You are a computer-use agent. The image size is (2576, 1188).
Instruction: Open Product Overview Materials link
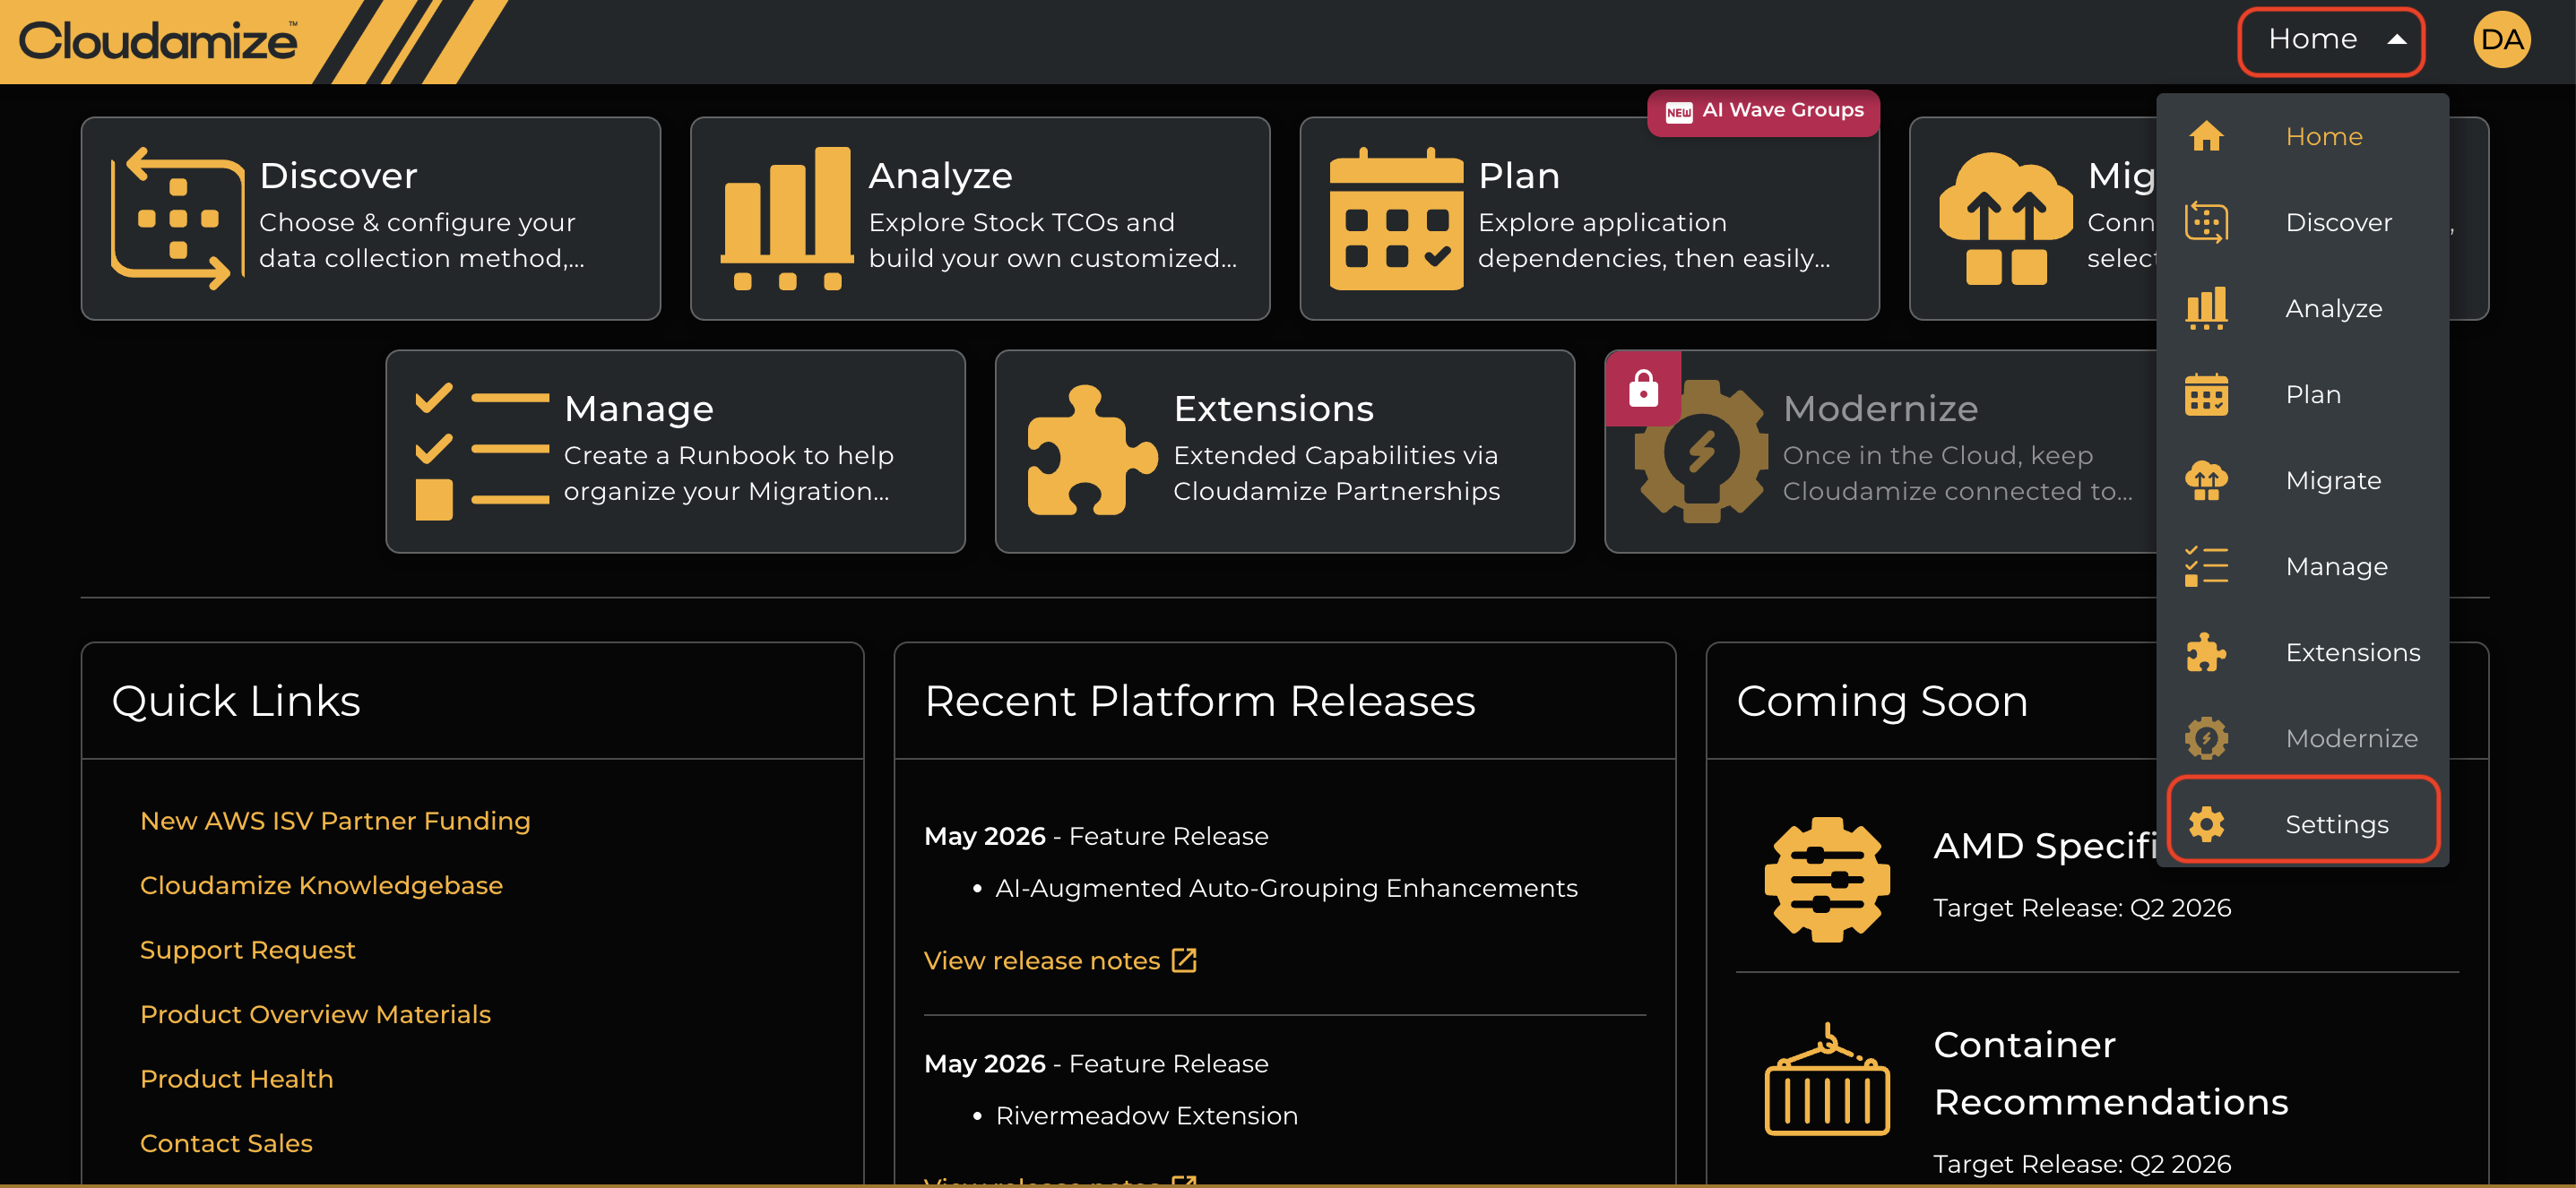pos(315,1014)
